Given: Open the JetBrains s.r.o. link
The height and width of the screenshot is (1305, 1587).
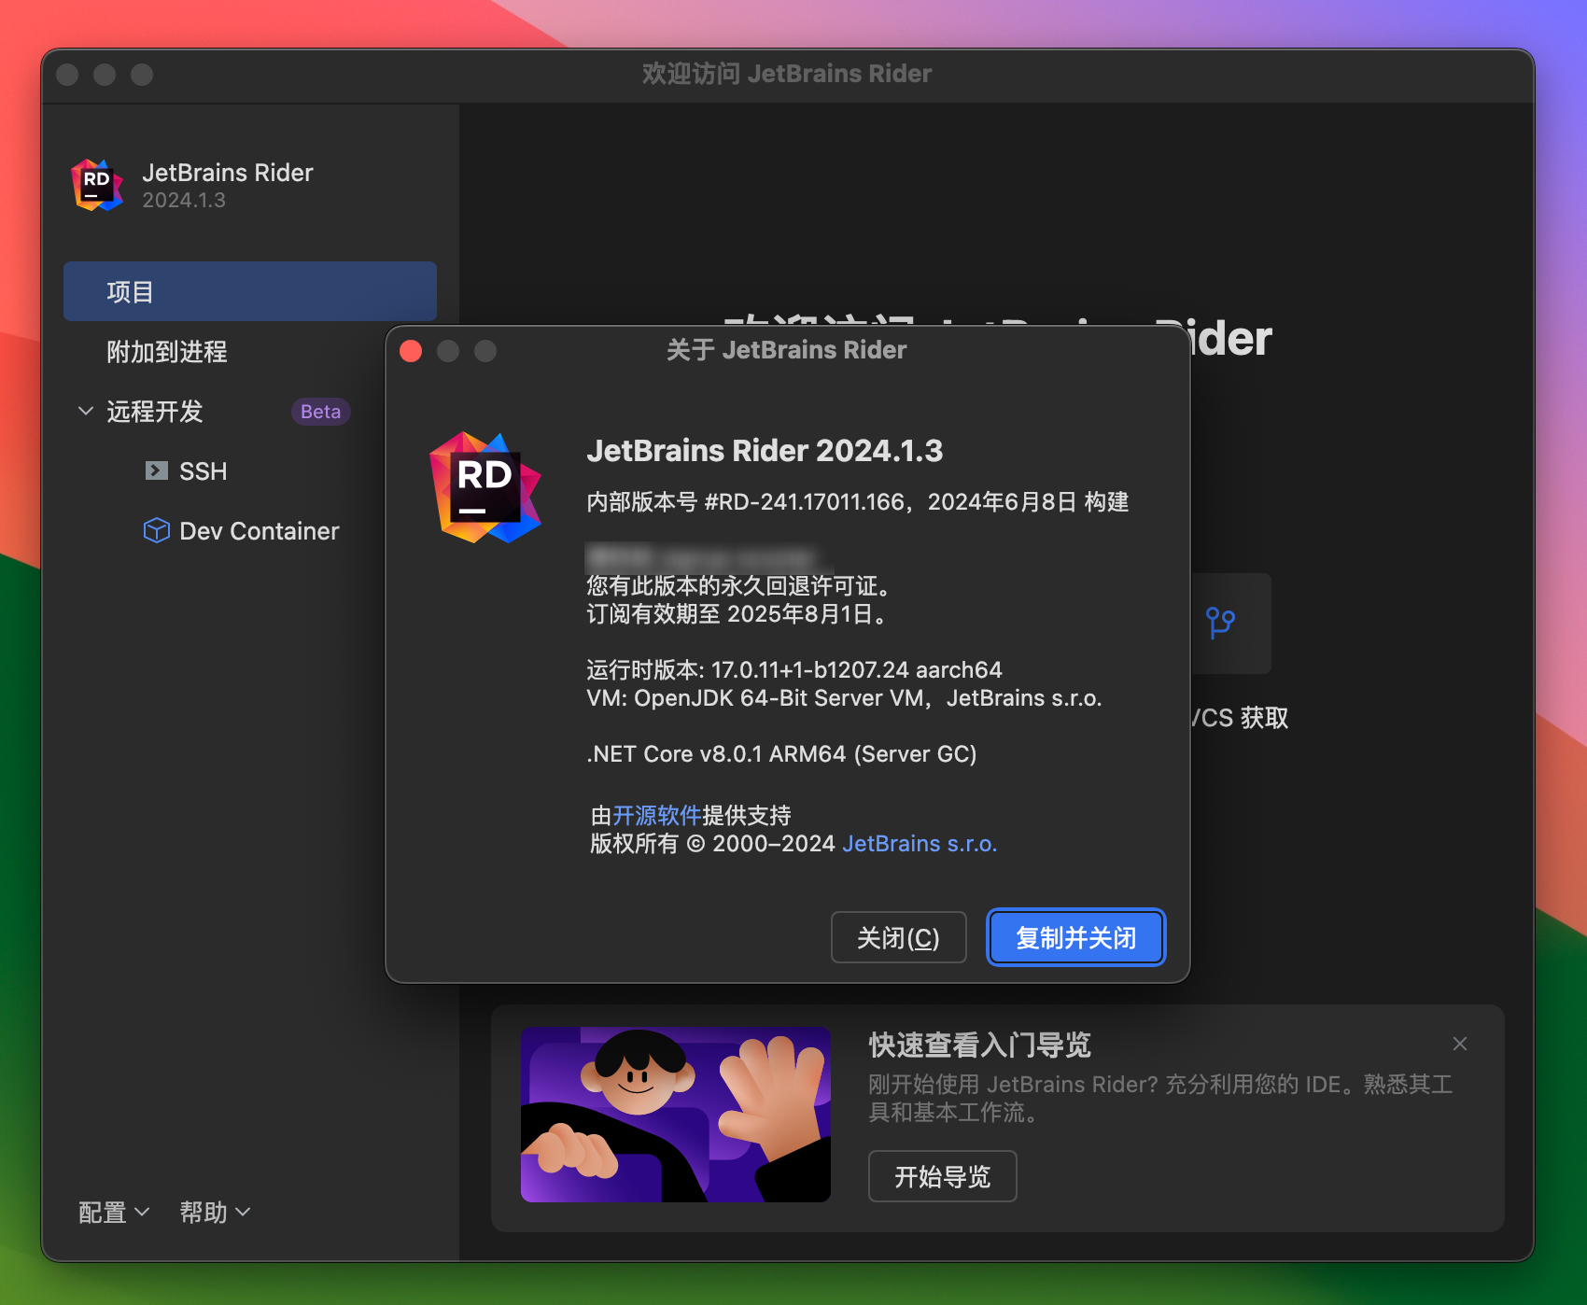Looking at the screenshot, I should click(920, 844).
